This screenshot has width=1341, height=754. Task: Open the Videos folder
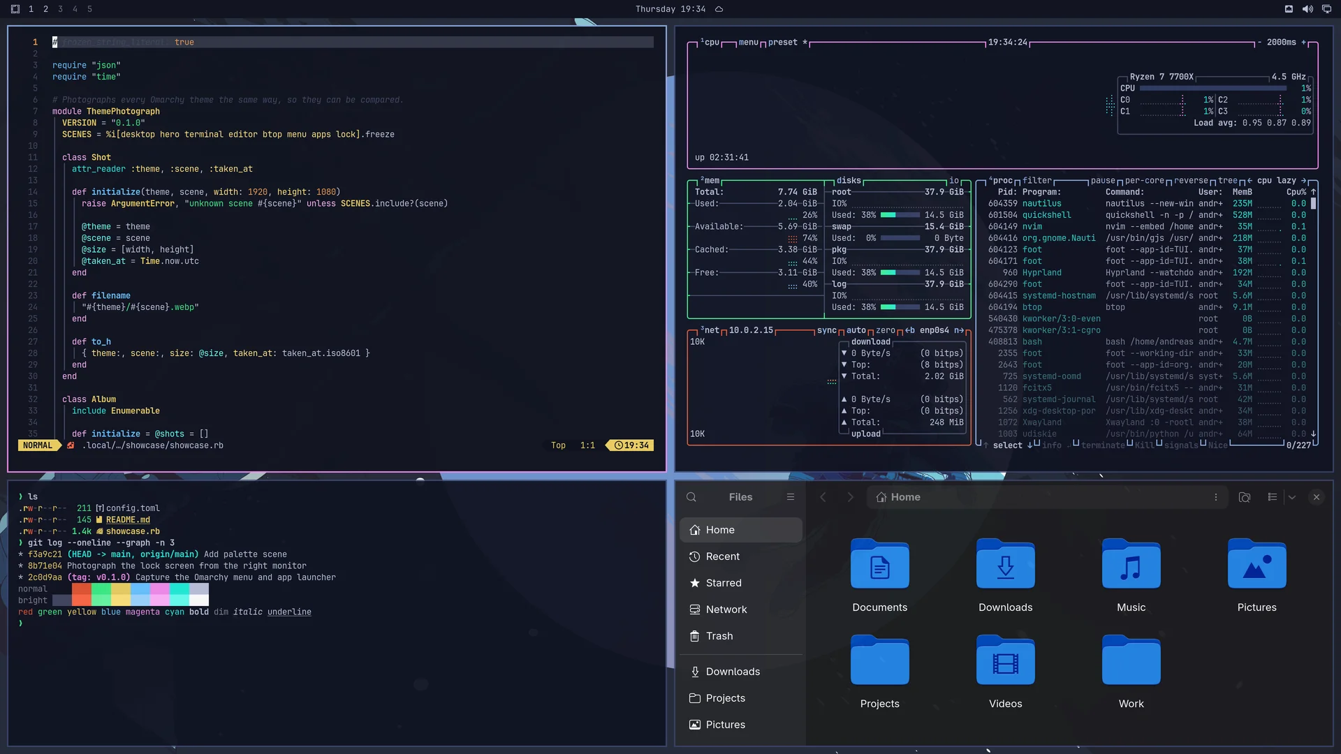1005,672
